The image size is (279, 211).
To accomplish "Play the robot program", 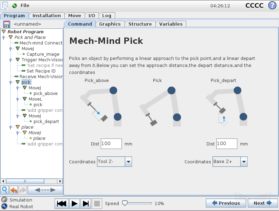I will (74, 203).
